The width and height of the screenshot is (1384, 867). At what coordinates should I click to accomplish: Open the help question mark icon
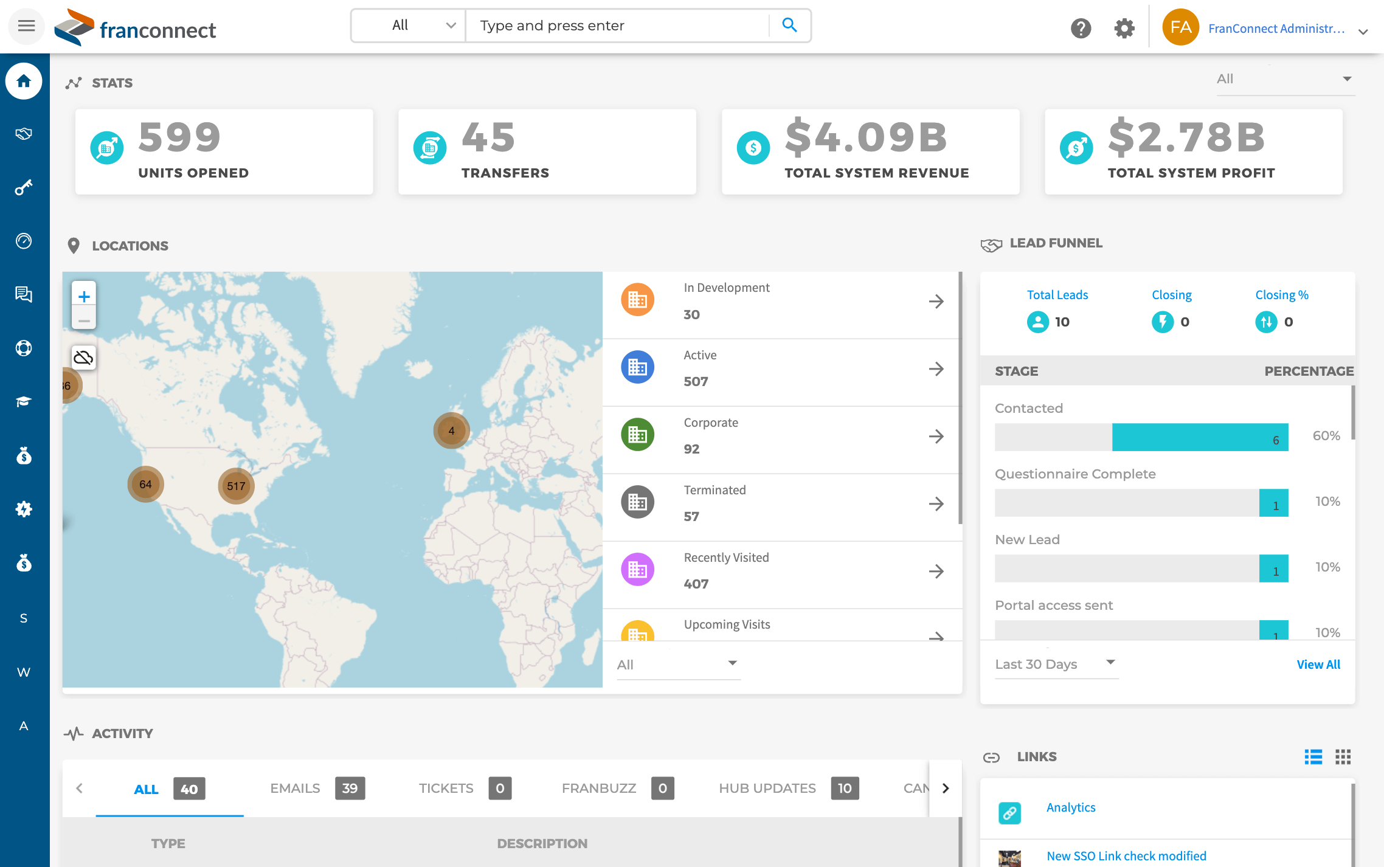pos(1081,28)
